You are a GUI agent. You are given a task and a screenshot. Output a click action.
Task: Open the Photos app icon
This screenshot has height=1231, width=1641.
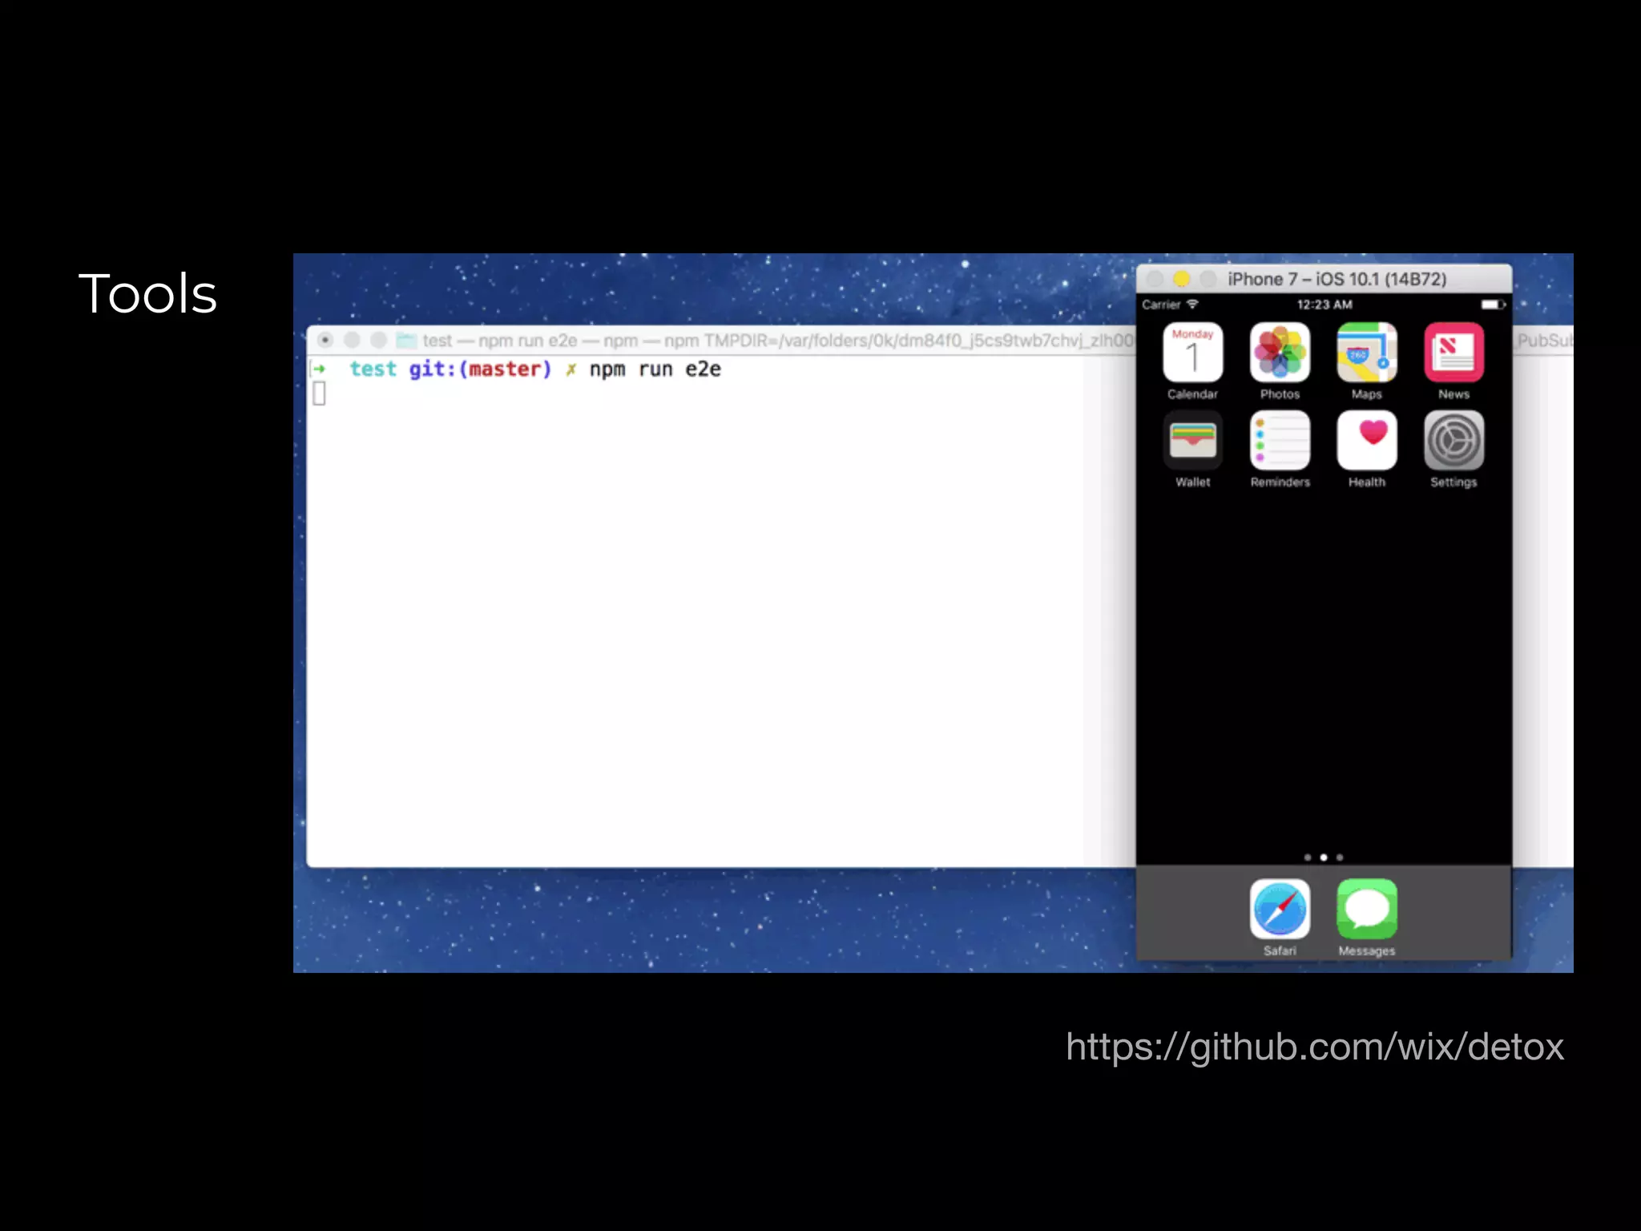tap(1280, 353)
